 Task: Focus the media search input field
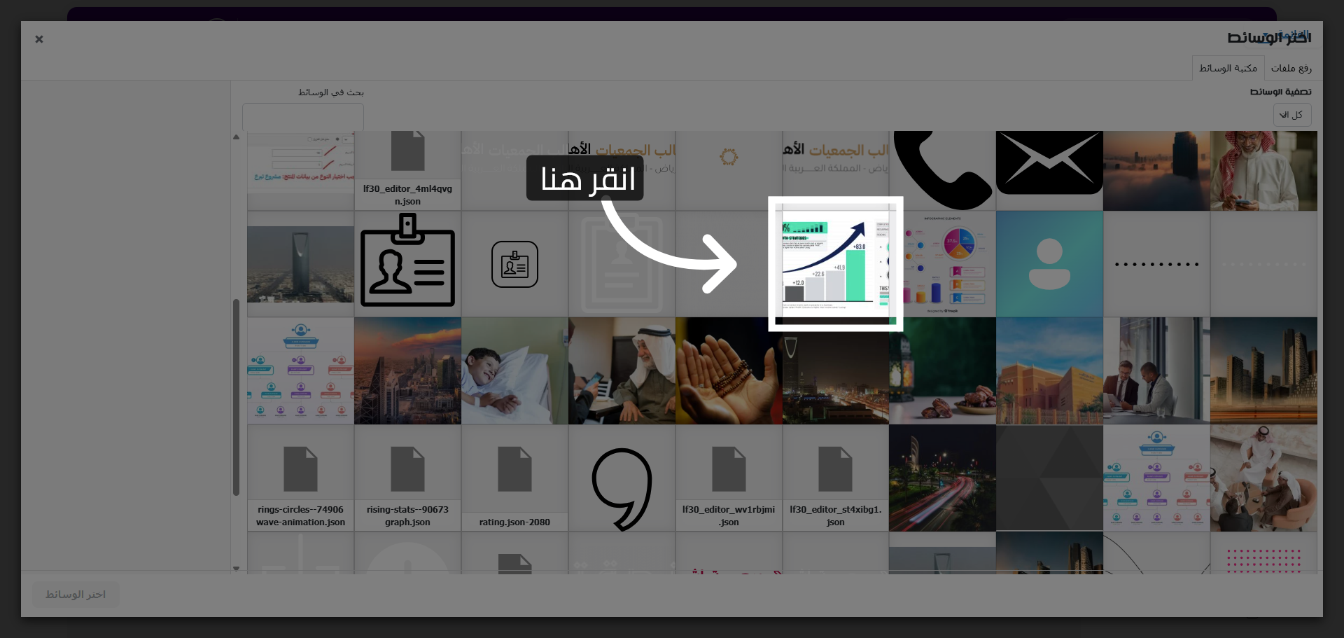pyautogui.click(x=303, y=116)
